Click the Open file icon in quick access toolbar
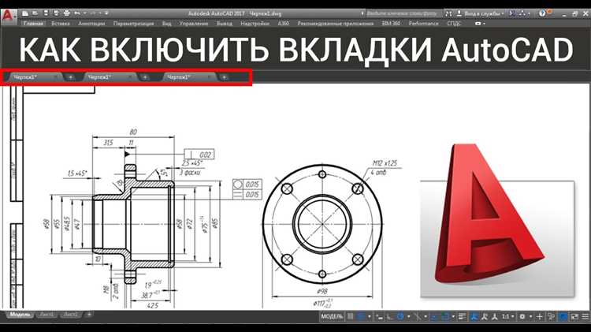Screen dimensions: 591x332 (x=35, y=13)
